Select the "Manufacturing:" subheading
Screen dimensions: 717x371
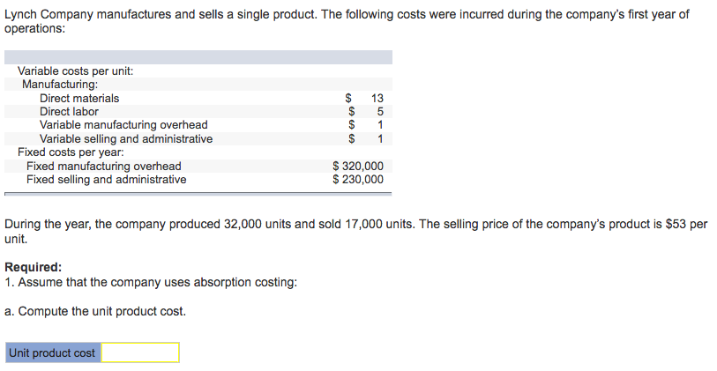[60, 85]
